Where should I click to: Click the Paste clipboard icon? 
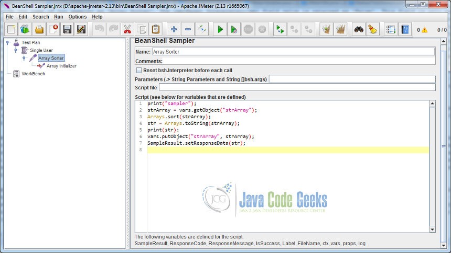pyautogui.click(x=156, y=29)
